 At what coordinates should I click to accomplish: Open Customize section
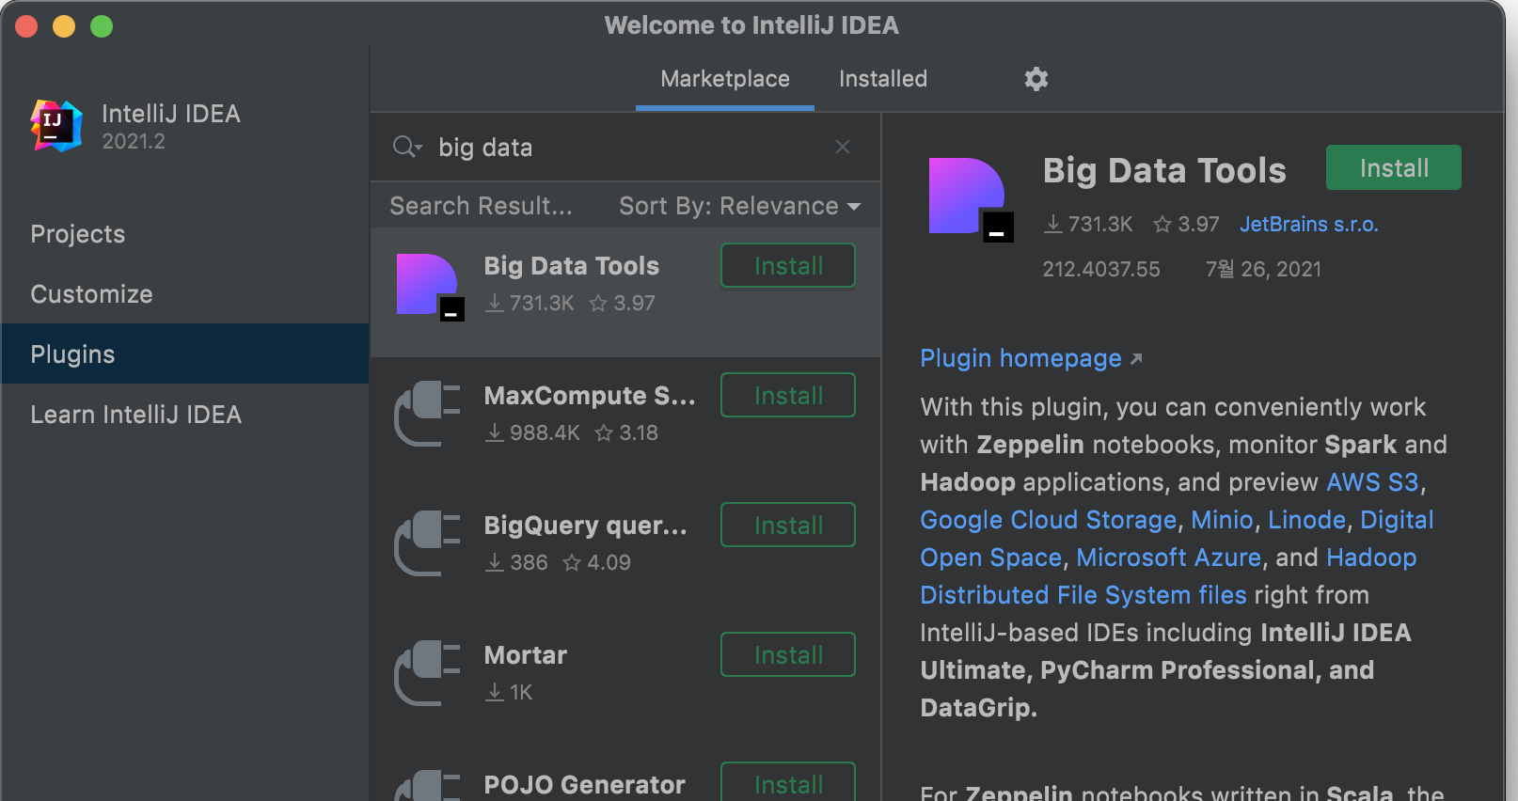point(185,294)
